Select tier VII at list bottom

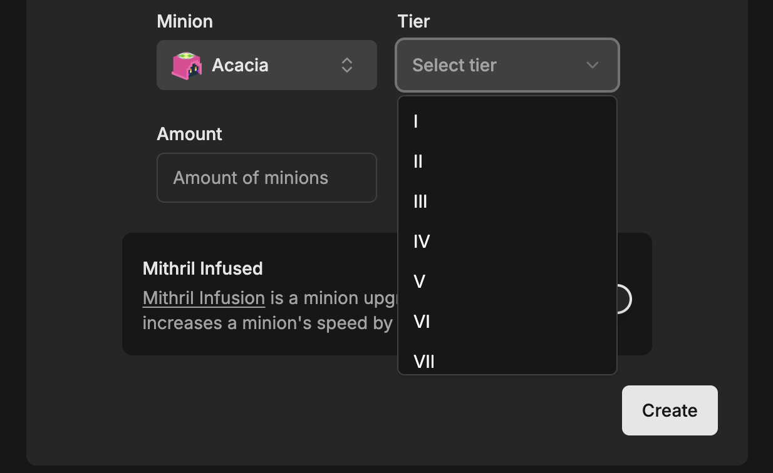click(507, 360)
